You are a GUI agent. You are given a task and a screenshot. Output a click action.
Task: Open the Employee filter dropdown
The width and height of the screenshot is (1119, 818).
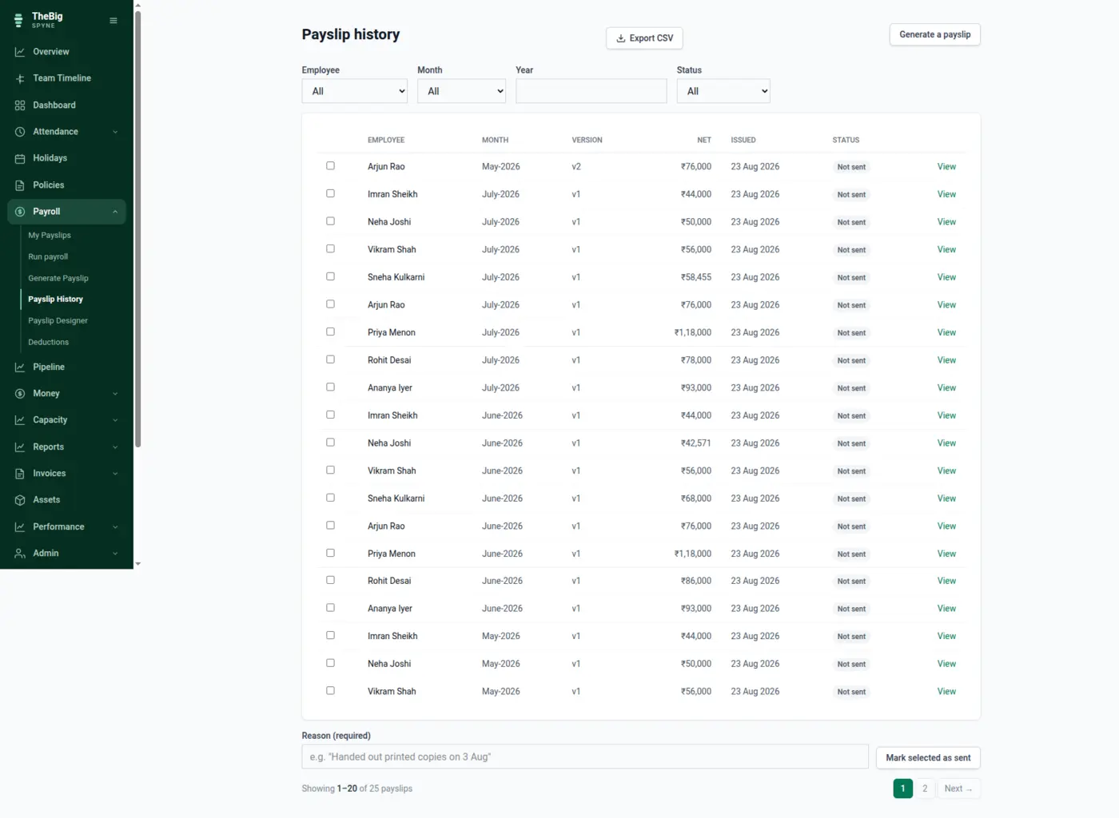pos(355,91)
